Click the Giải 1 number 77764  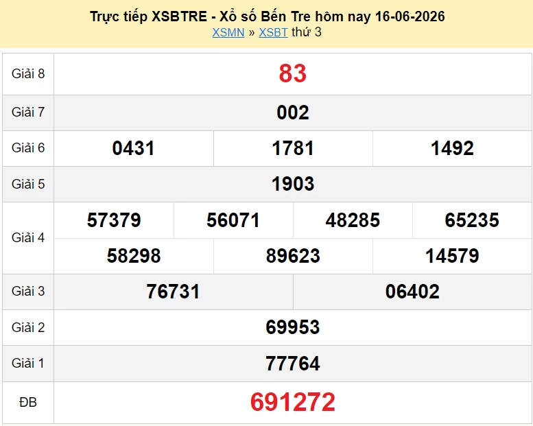click(x=293, y=364)
